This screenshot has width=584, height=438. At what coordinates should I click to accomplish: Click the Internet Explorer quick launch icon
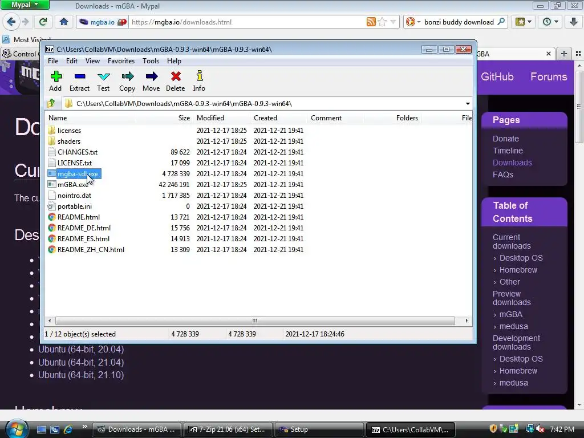click(x=68, y=429)
